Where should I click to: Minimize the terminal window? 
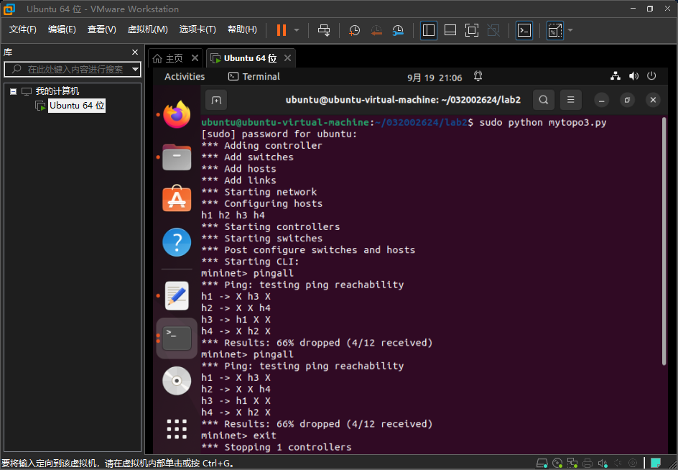click(601, 100)
